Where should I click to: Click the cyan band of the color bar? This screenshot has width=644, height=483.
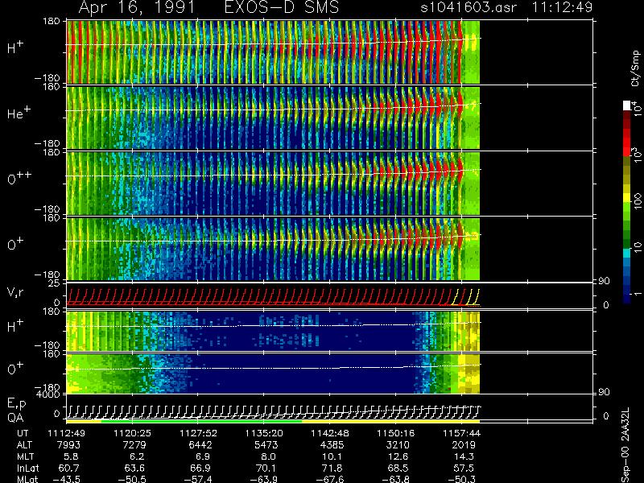pos(627,253)
